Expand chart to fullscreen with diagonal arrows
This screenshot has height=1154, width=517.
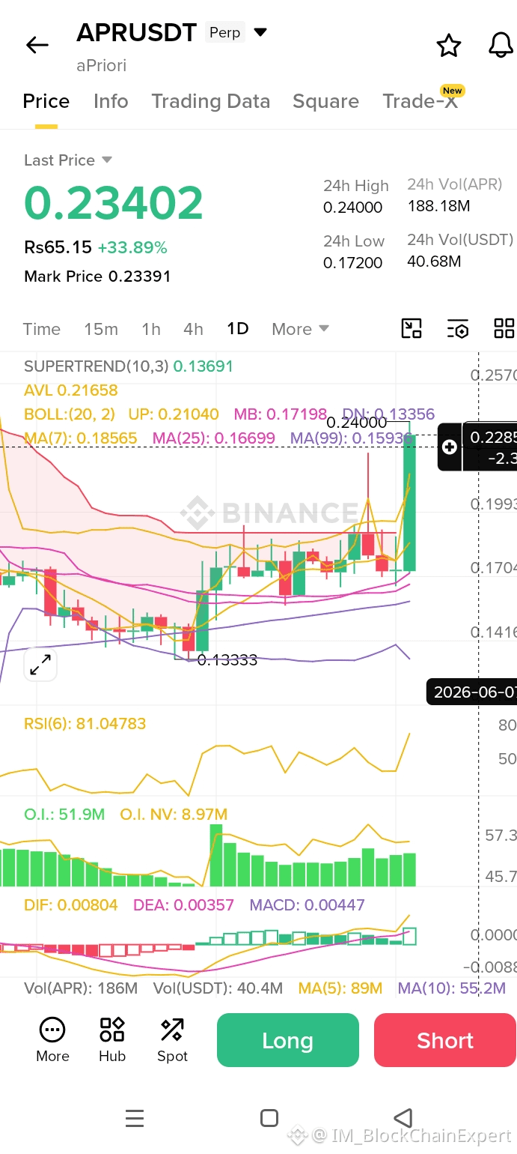40,664
